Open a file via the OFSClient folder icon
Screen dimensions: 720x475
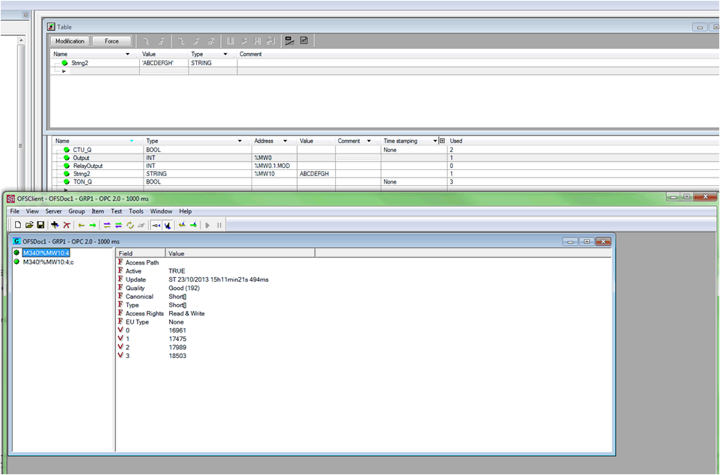pos(29,225)
